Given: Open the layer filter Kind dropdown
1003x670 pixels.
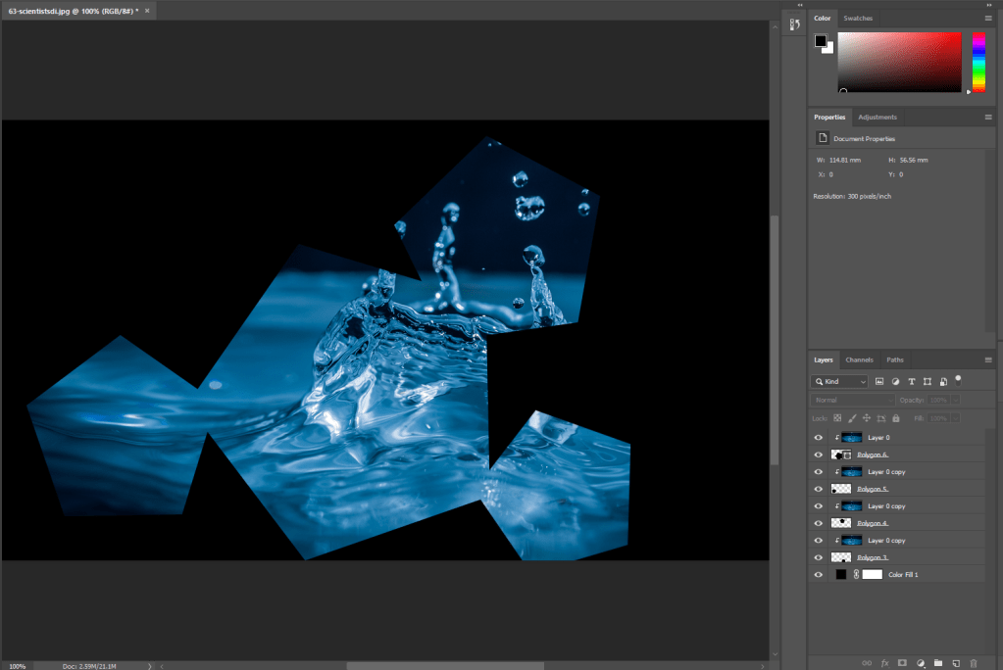Looking at the screenshot, I should pos(839,381).
